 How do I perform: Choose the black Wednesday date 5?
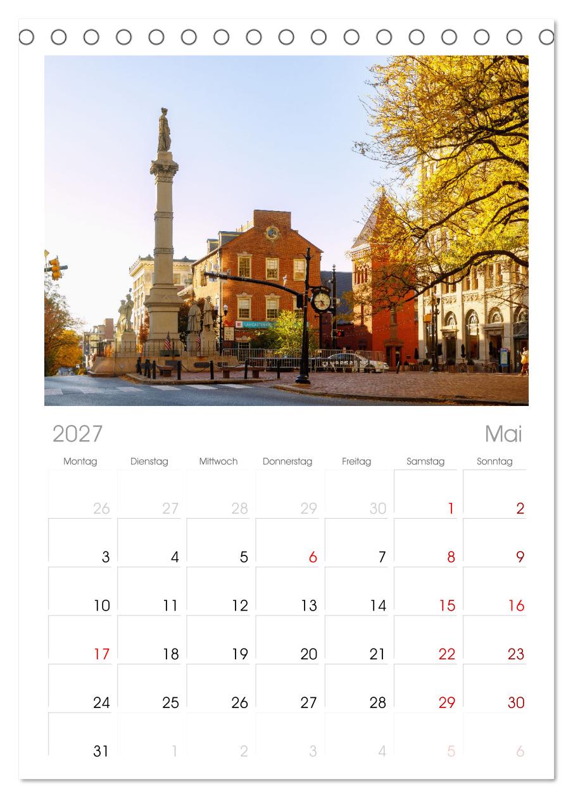(244, 557)
